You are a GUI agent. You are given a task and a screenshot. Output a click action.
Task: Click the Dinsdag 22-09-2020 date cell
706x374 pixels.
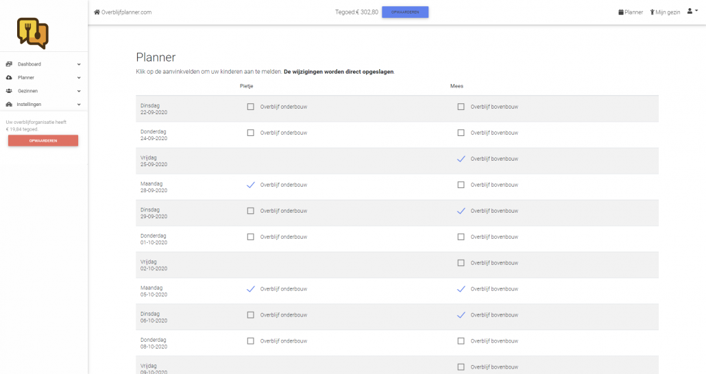(154, 109)
